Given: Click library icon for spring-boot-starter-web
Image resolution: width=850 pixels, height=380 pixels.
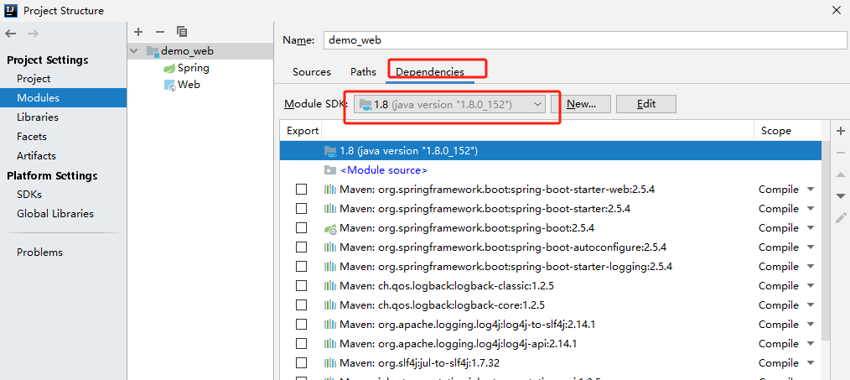Looking at the screenshot, I should coord(330,190).
